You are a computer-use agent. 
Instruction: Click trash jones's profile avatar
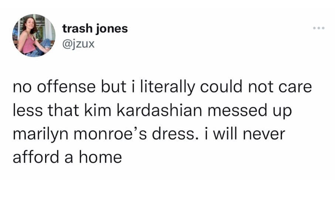point(34,36)
